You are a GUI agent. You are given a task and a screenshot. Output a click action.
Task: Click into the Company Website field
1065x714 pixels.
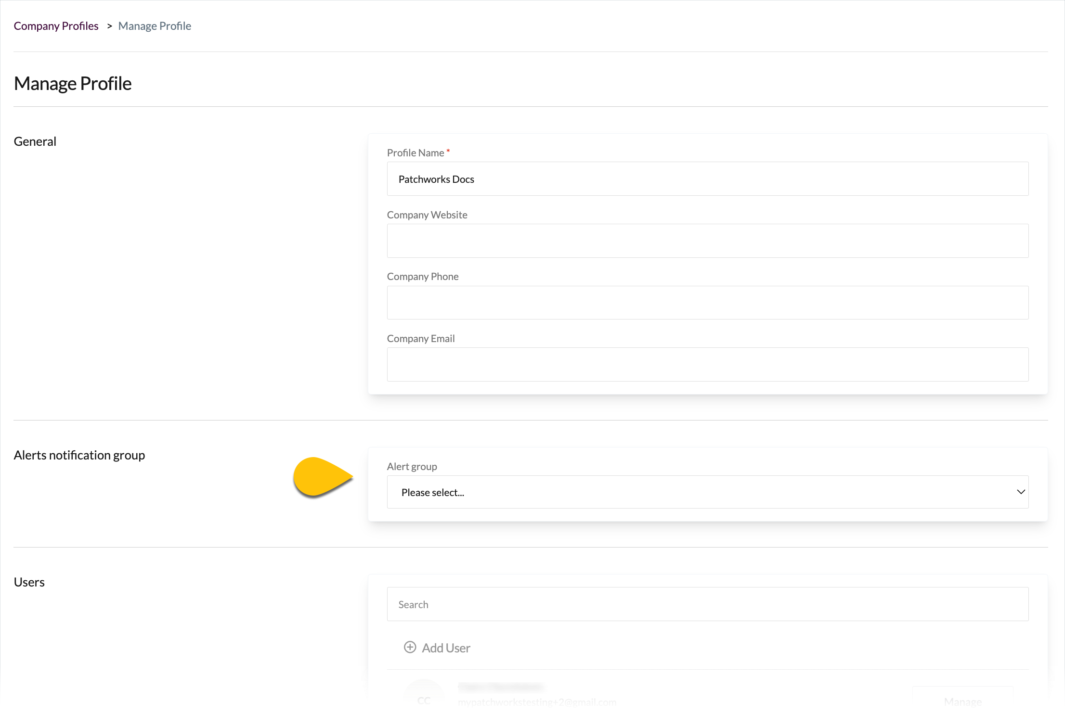pos(707,241)
